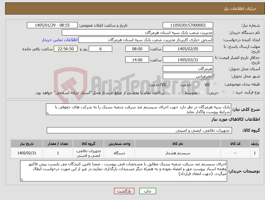The height and width of the screenshot is (200, 265).
Task: Click the گروه کالا column header
Action: [89, 144]
